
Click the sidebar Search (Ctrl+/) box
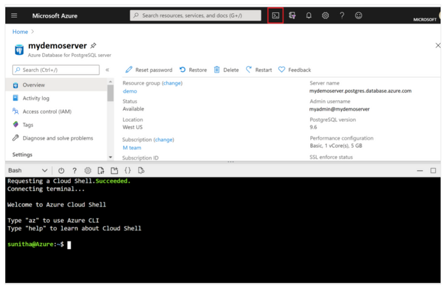click(x=56, y=70)
